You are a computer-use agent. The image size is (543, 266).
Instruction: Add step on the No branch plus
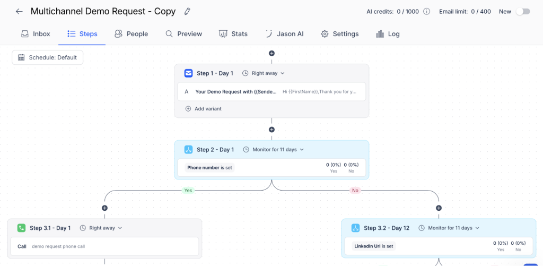pyautogui.click(x=439, y=208)
